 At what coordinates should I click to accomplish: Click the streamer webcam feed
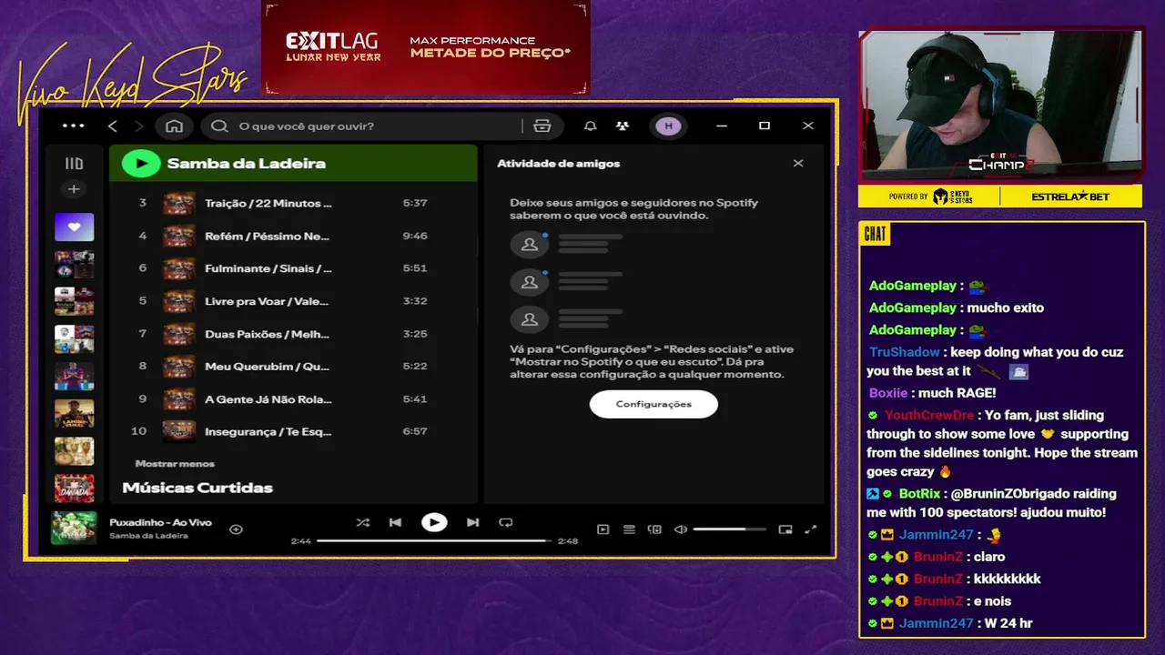pos(1000,106)
